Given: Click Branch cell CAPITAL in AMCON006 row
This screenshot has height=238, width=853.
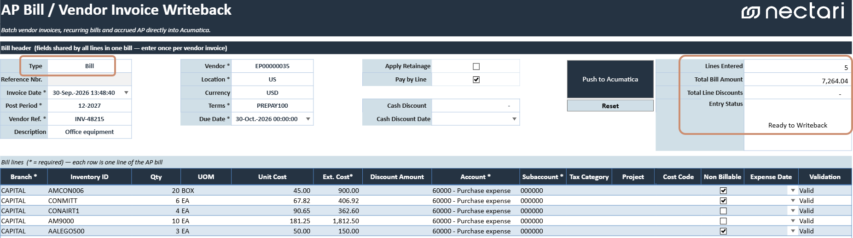Looking at the screenshot, I should pos(23,191).
